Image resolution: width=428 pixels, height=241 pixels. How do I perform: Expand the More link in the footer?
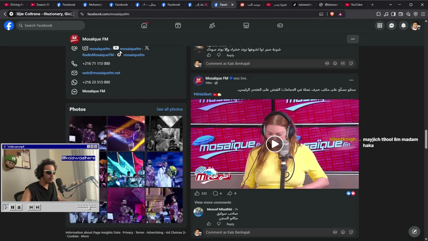[85, 236]
